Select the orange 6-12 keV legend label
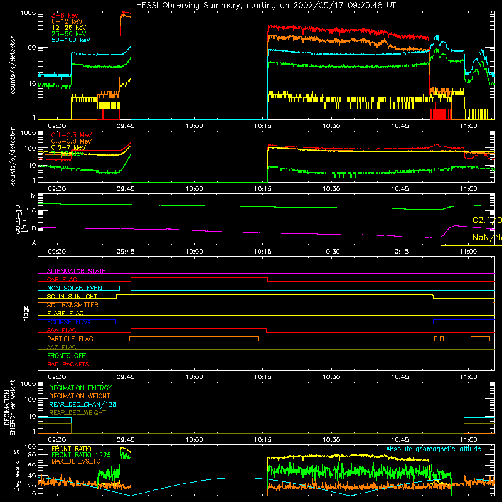Image resolution: width=502 pixels, height=502 pixels. pyautogui.click(x=67, y=21)
